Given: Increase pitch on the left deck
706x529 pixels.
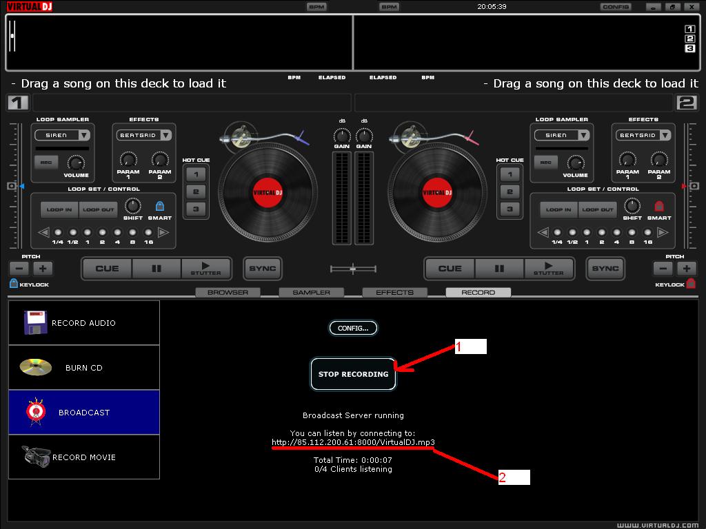Looking at the screenshot, I should 43,269.
